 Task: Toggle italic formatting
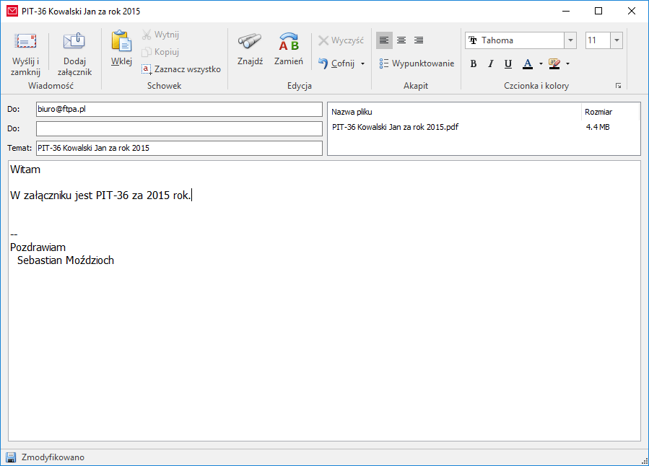coord(491,63)
